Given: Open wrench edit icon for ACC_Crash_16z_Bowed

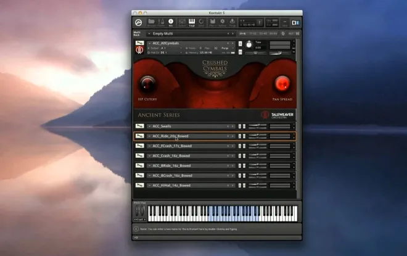Looking at the screenshot, I should [x=139, y=156].
